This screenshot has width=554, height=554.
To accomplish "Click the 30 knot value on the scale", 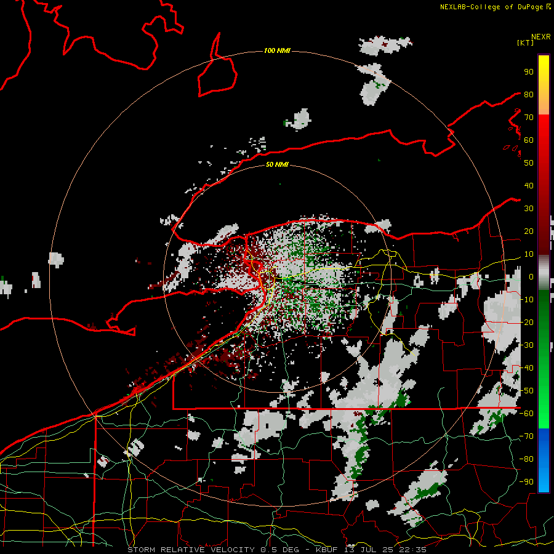I will pyautogui.click(x=529, y=209).
